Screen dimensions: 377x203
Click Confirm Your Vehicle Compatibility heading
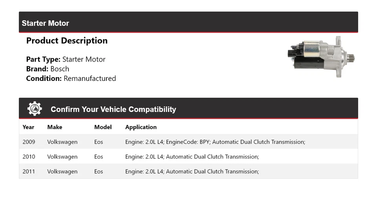[113, 109]
